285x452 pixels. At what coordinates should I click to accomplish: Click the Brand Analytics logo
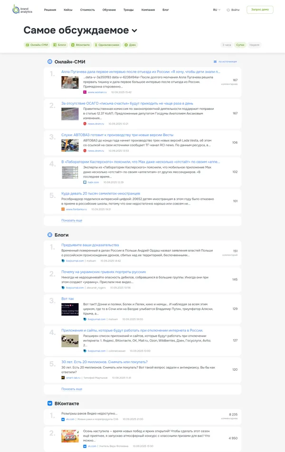tap(22, 10)
